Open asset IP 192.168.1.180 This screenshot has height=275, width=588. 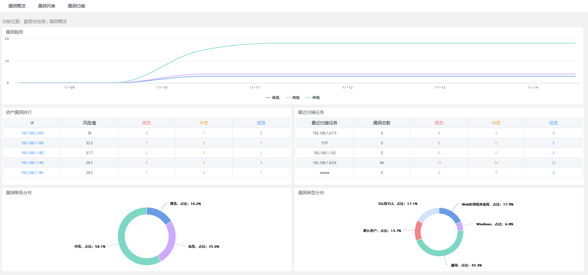(32, 153)
